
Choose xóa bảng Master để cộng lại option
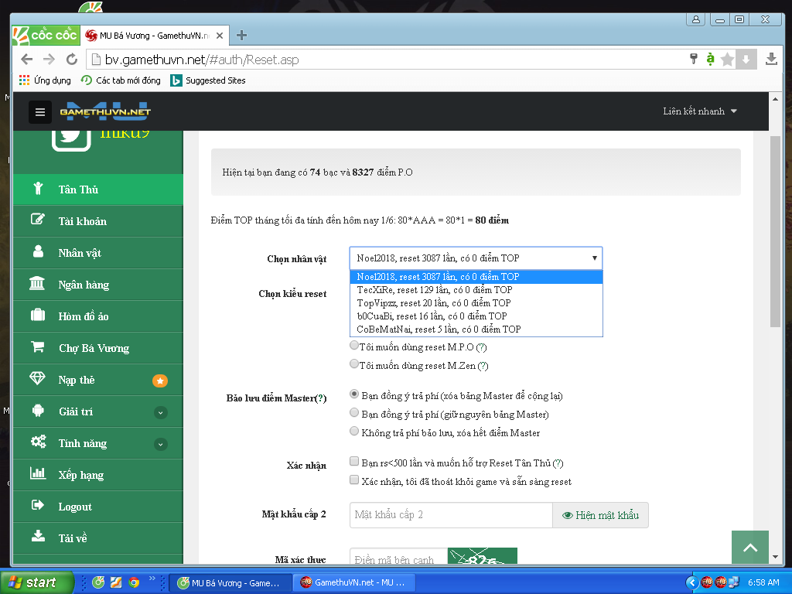click(x=354, y=394)
